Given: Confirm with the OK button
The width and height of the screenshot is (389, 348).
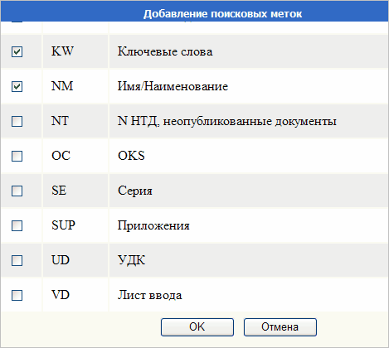Looking at the screenshot, I should point(197,327).
